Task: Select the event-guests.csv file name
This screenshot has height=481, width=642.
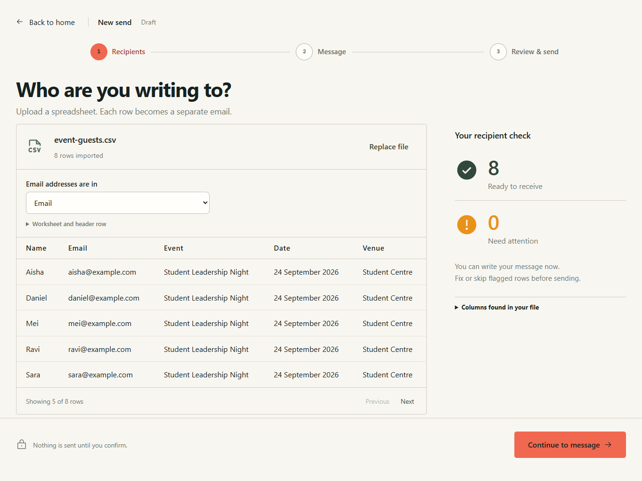Action: (85, 140)
